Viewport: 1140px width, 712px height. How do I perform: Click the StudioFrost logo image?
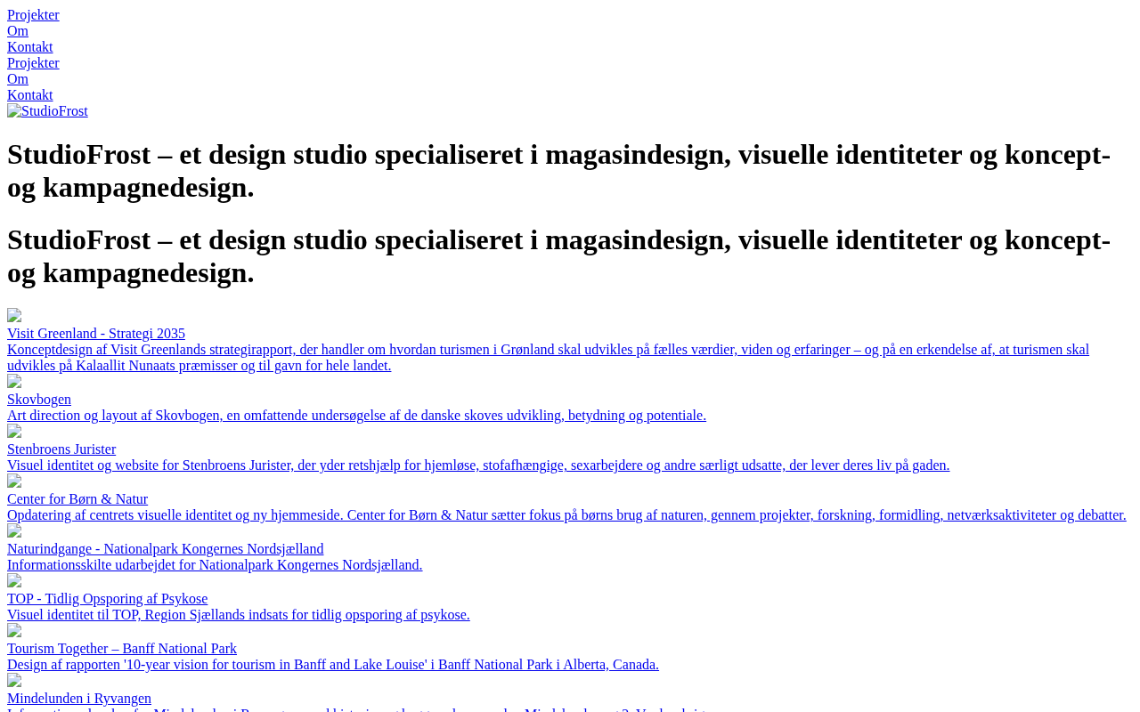pyautogui.click(x=47, y=111)
